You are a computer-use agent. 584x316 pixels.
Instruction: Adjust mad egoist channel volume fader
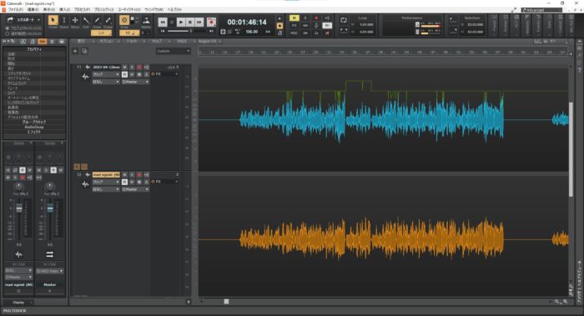point(19,208)
